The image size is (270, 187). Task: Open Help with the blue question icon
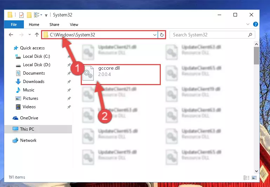coord(256,24)
